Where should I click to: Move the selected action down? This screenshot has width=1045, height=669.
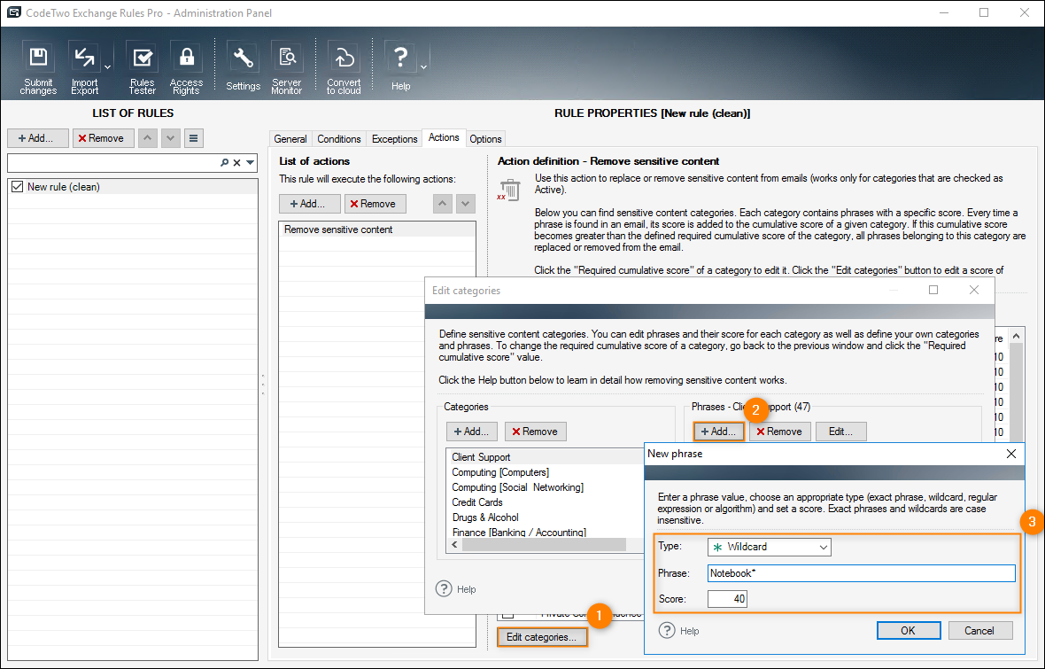click(x=465, y=204)
